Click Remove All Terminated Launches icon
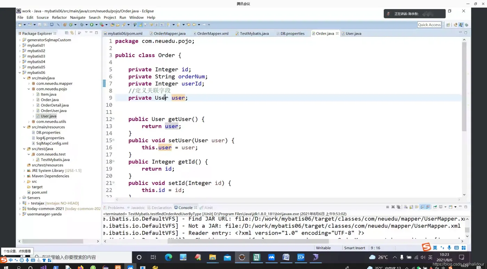The height and width of the screenshot is (269, 487). click(399, 207)
